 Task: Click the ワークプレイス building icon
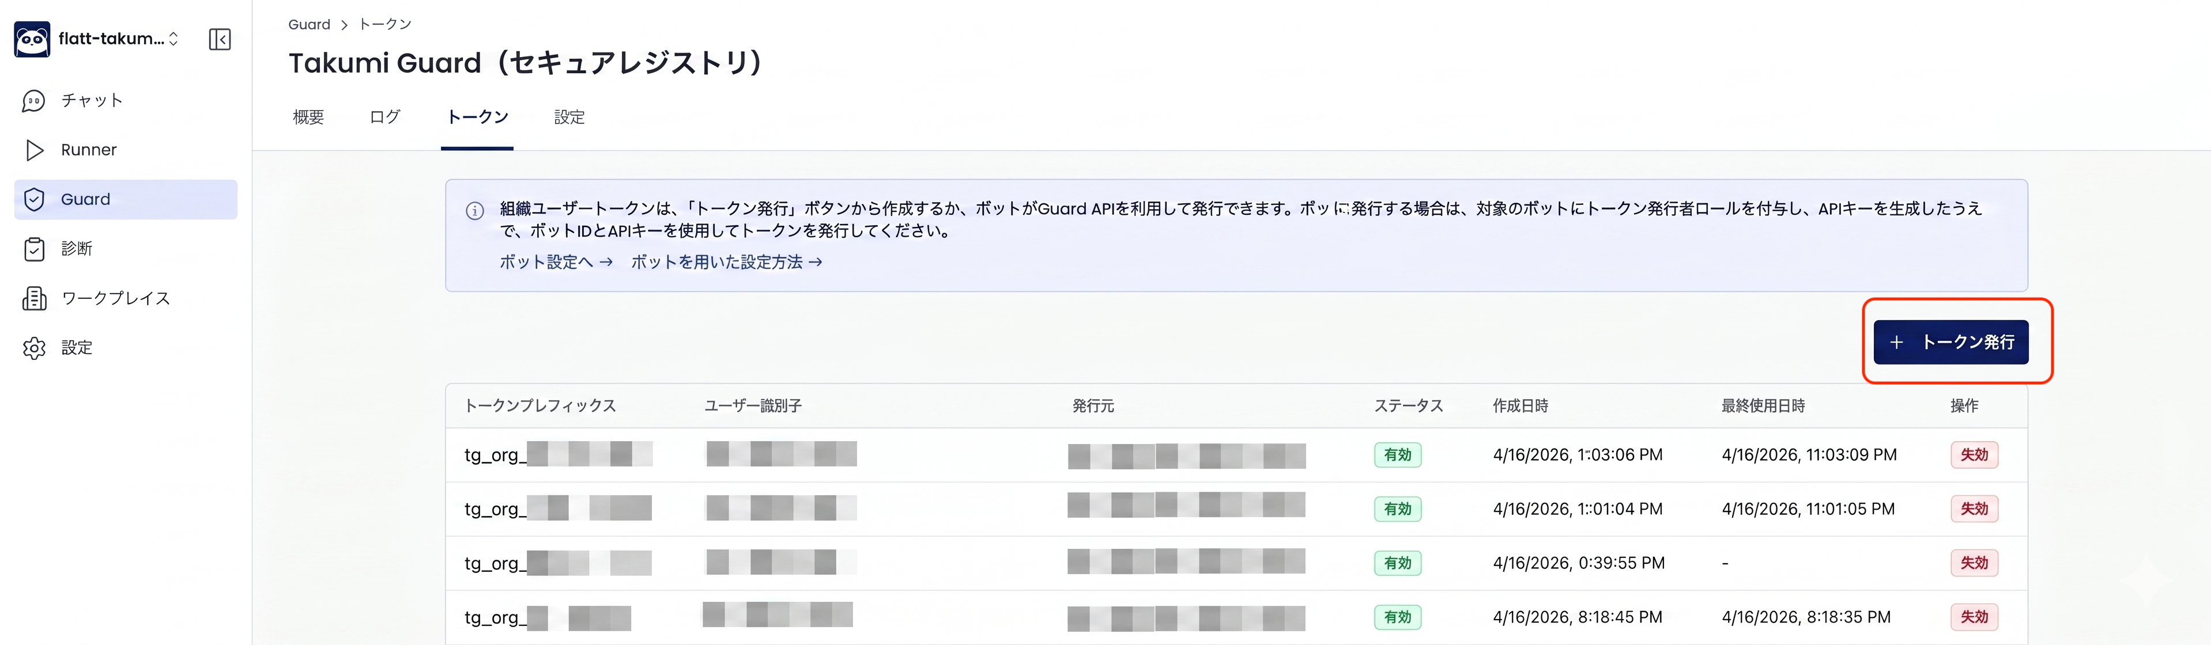[x=35, y=298]
